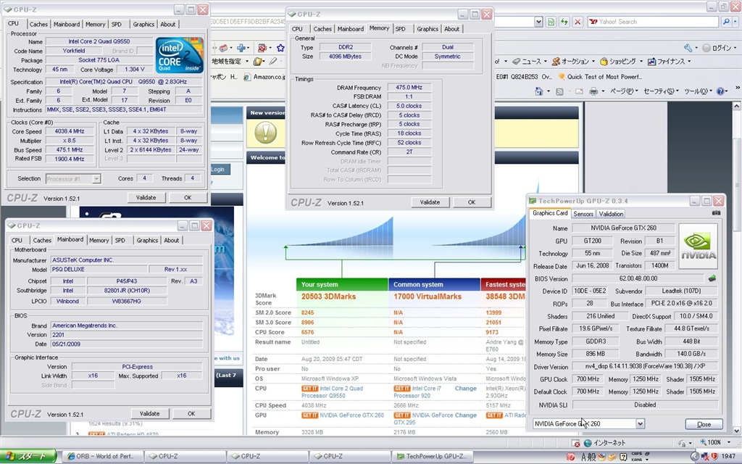Click Validate in the CPU tab CPU-Z window
Screen dimensions: 742x464
point(146,198)
